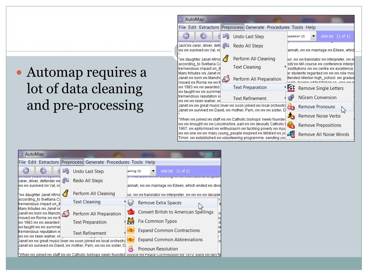Expand Text Cleaning submenu in lower window

(125, 202)
